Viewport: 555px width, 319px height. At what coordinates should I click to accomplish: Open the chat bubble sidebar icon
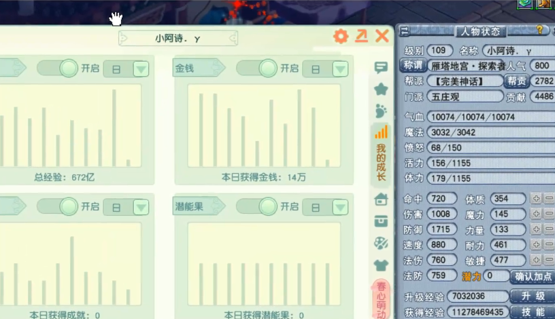pyautogui.click(x=381, y=68)
